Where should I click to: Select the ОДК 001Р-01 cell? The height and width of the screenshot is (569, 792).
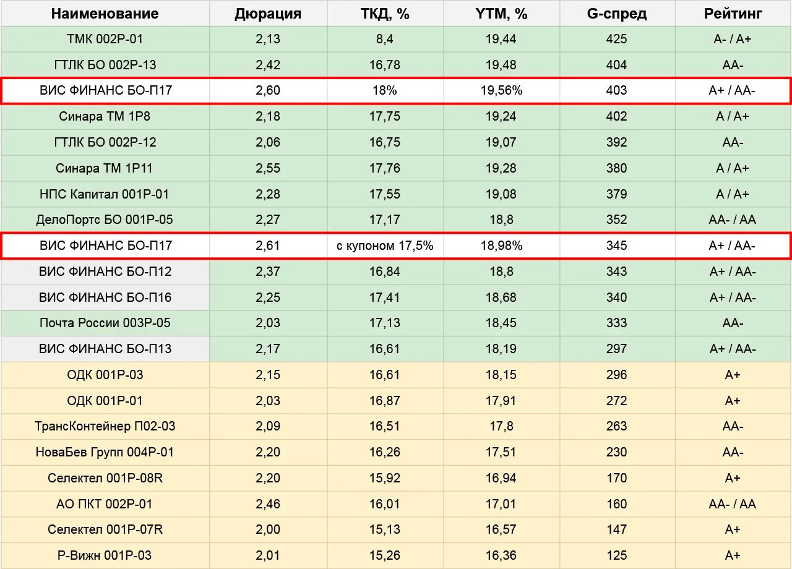click(105, 401)
